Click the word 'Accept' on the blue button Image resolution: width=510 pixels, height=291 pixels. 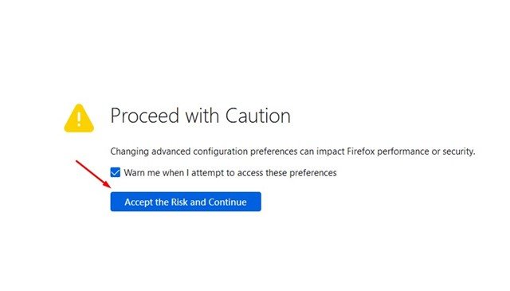tap(139, 203)
